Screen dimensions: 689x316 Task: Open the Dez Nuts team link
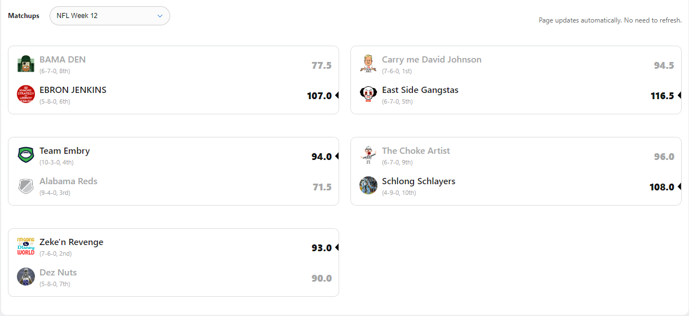(58, 273)
